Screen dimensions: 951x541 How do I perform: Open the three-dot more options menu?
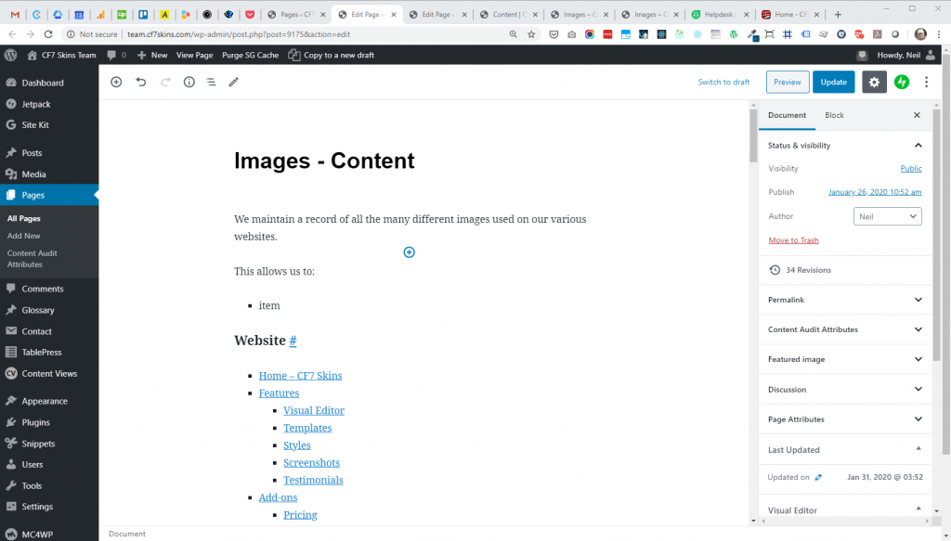[x=926, y=82]
